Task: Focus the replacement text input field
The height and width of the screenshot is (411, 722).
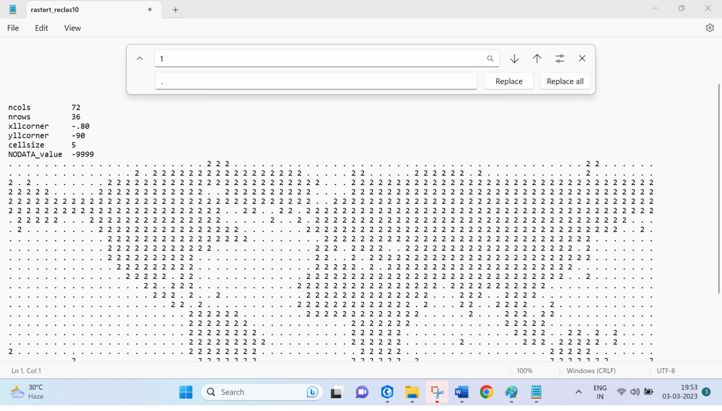Action: pyautogui.click(x=316, y=81)
